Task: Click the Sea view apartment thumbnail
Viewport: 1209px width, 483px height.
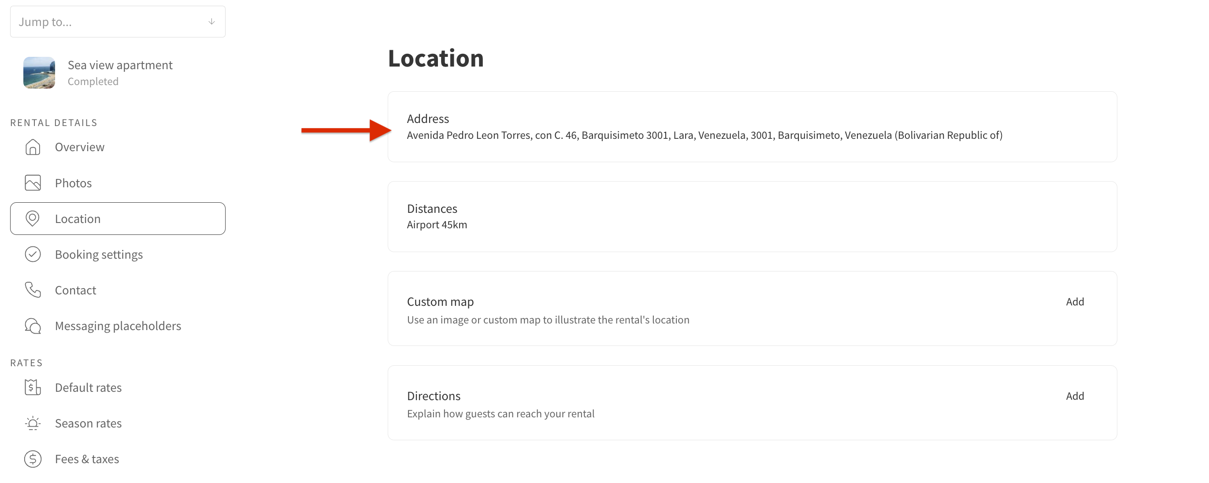Action: click(x=39, y=73)
